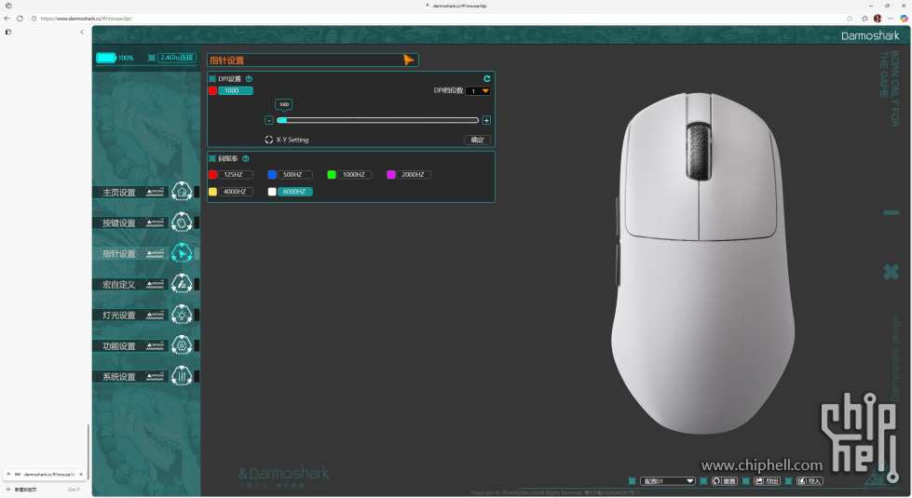
Task: Click the yellow 4000HZ color swatch
Action: [212, 192]
